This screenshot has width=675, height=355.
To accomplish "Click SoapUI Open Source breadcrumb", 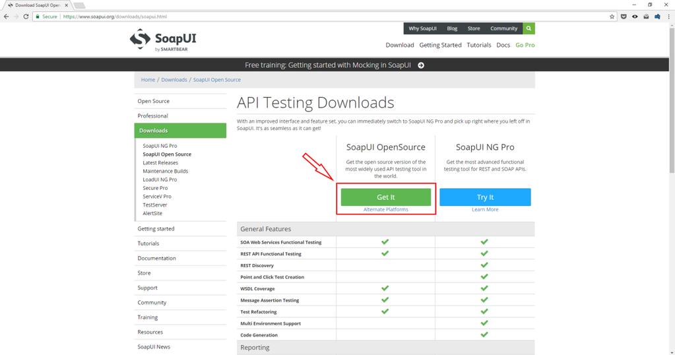I will [x=216, y=80].
